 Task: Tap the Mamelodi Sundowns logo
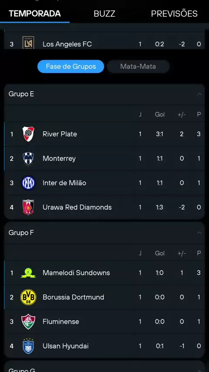(x=28, y=273)
